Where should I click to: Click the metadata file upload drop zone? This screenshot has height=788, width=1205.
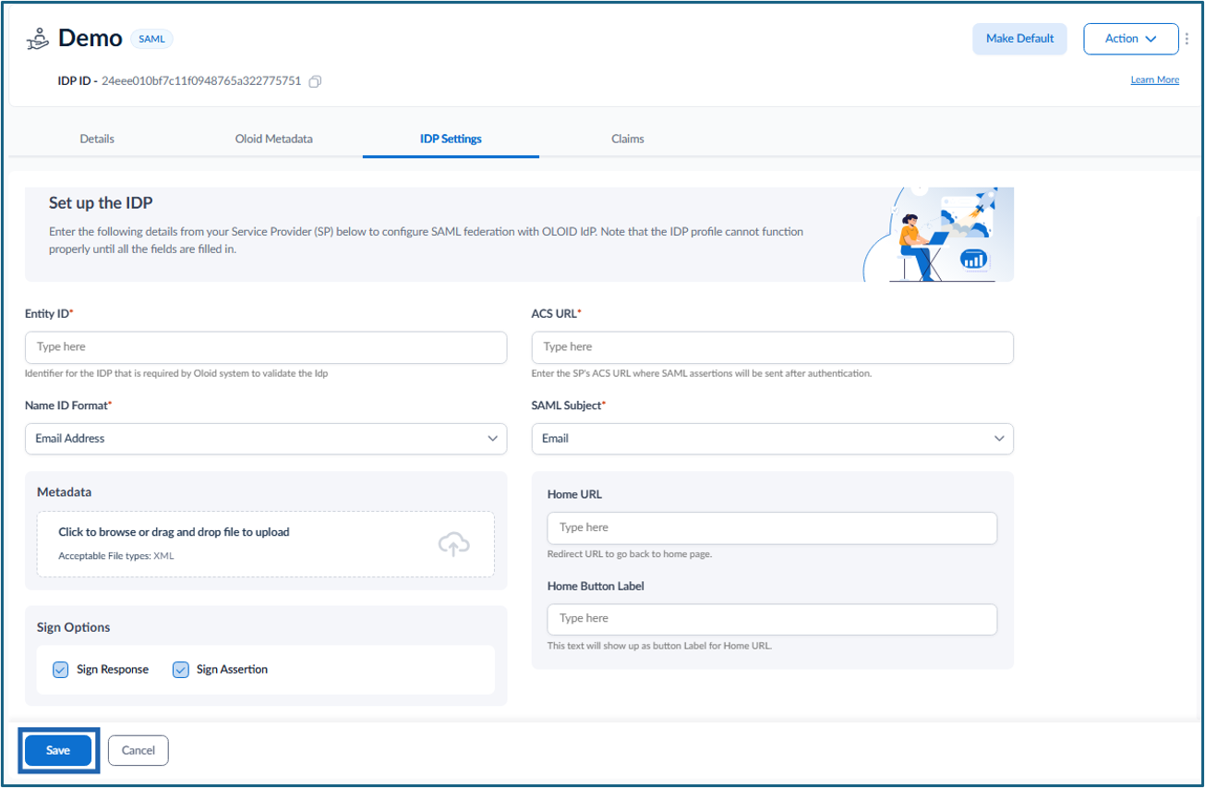[266, 544]
